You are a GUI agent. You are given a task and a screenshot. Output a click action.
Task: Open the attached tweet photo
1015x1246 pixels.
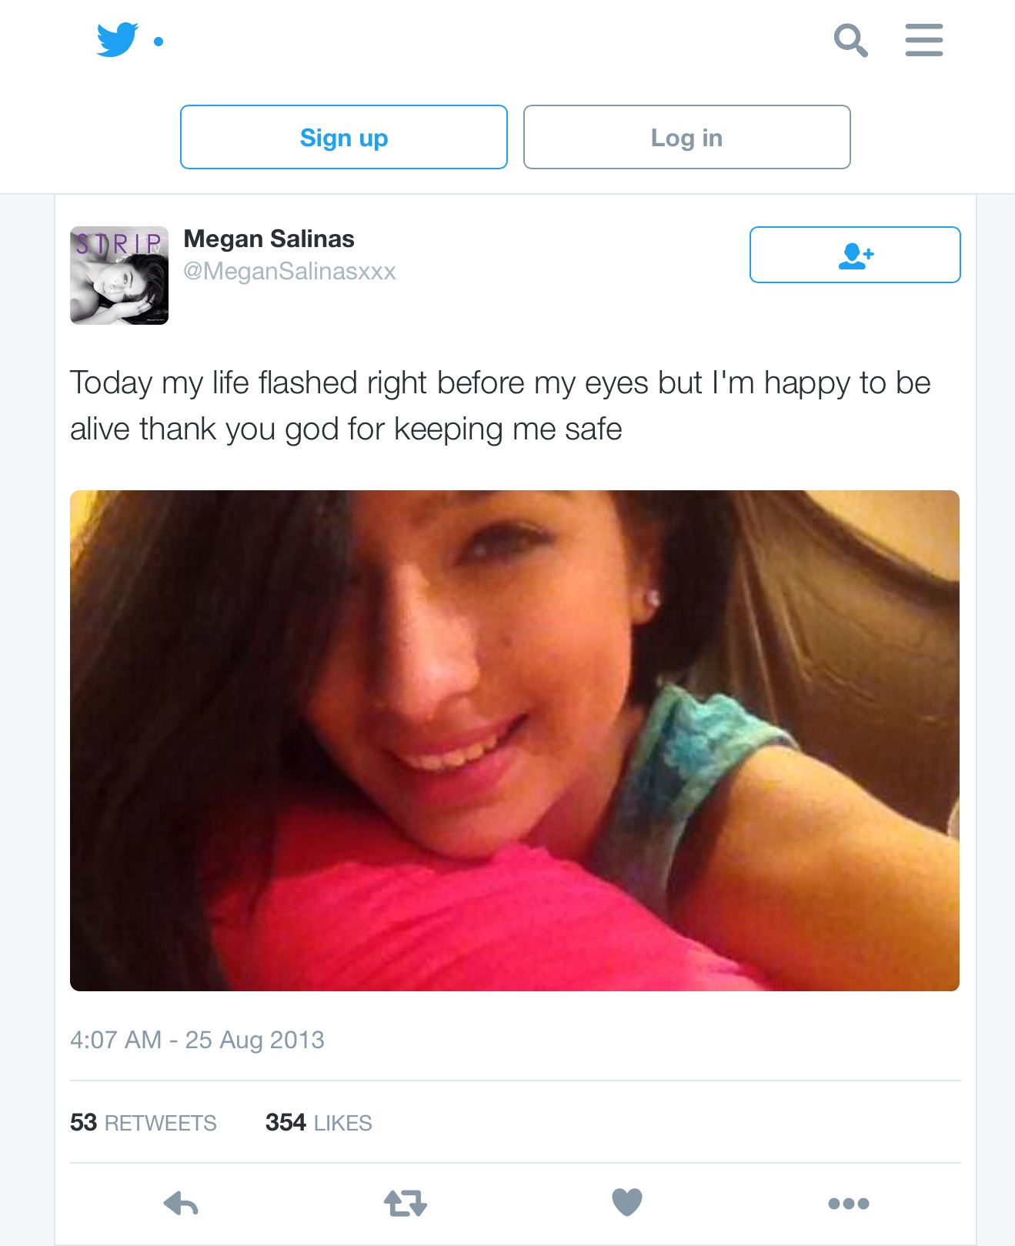515,740
